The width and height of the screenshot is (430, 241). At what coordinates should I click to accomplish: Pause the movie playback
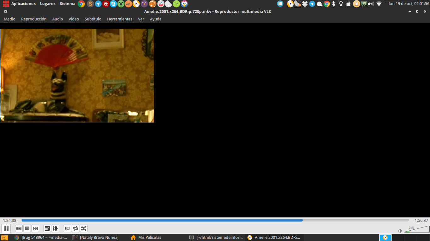[x=6, y=228]
